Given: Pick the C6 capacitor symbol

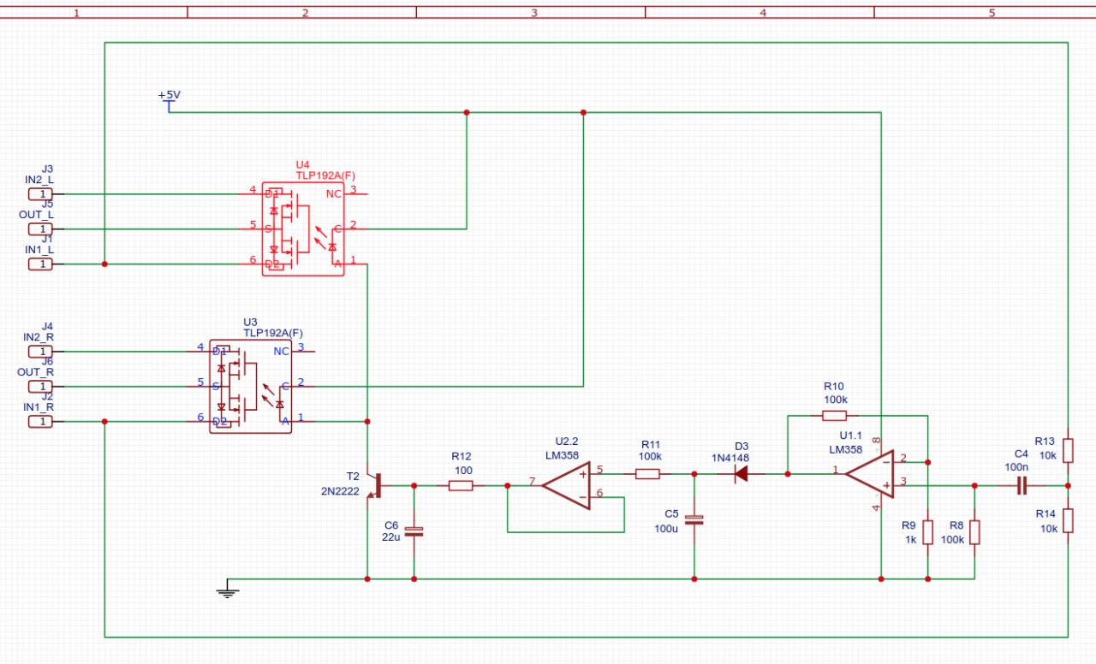Looking at the screenshot, I should pyautogui.click(x=414, y=532).
